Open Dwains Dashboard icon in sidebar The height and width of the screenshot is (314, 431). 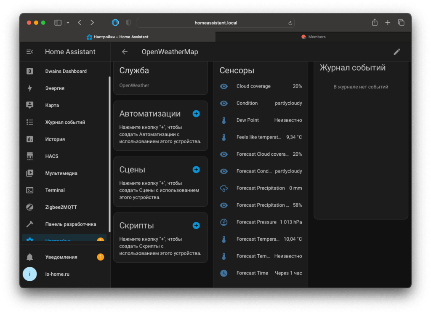click(30, 71)
